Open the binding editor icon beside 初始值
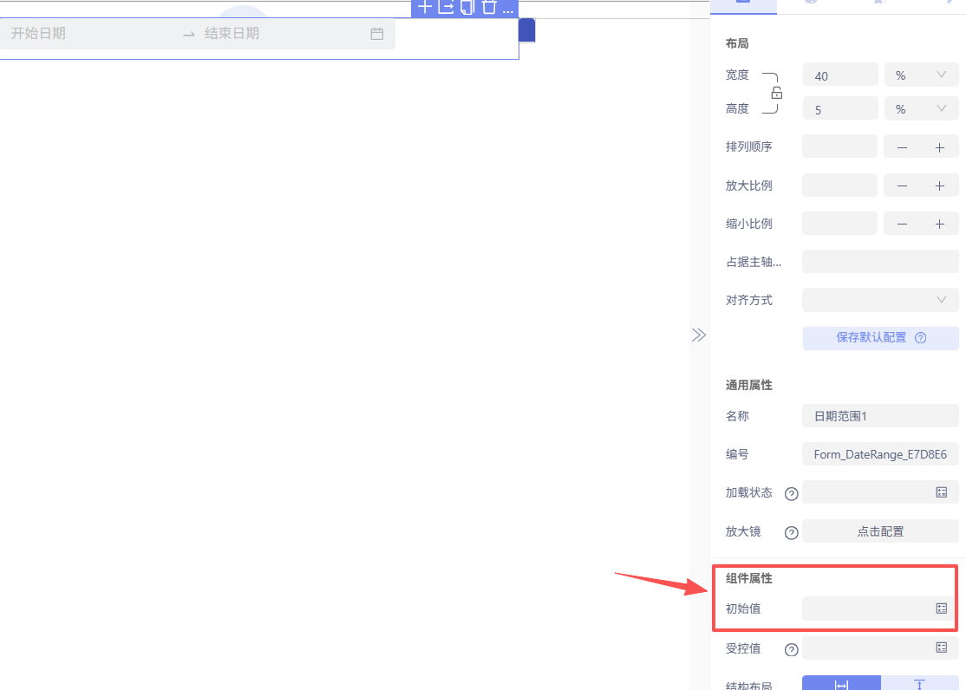Viewport: 966px width, 690px height. tap(942, 609)
